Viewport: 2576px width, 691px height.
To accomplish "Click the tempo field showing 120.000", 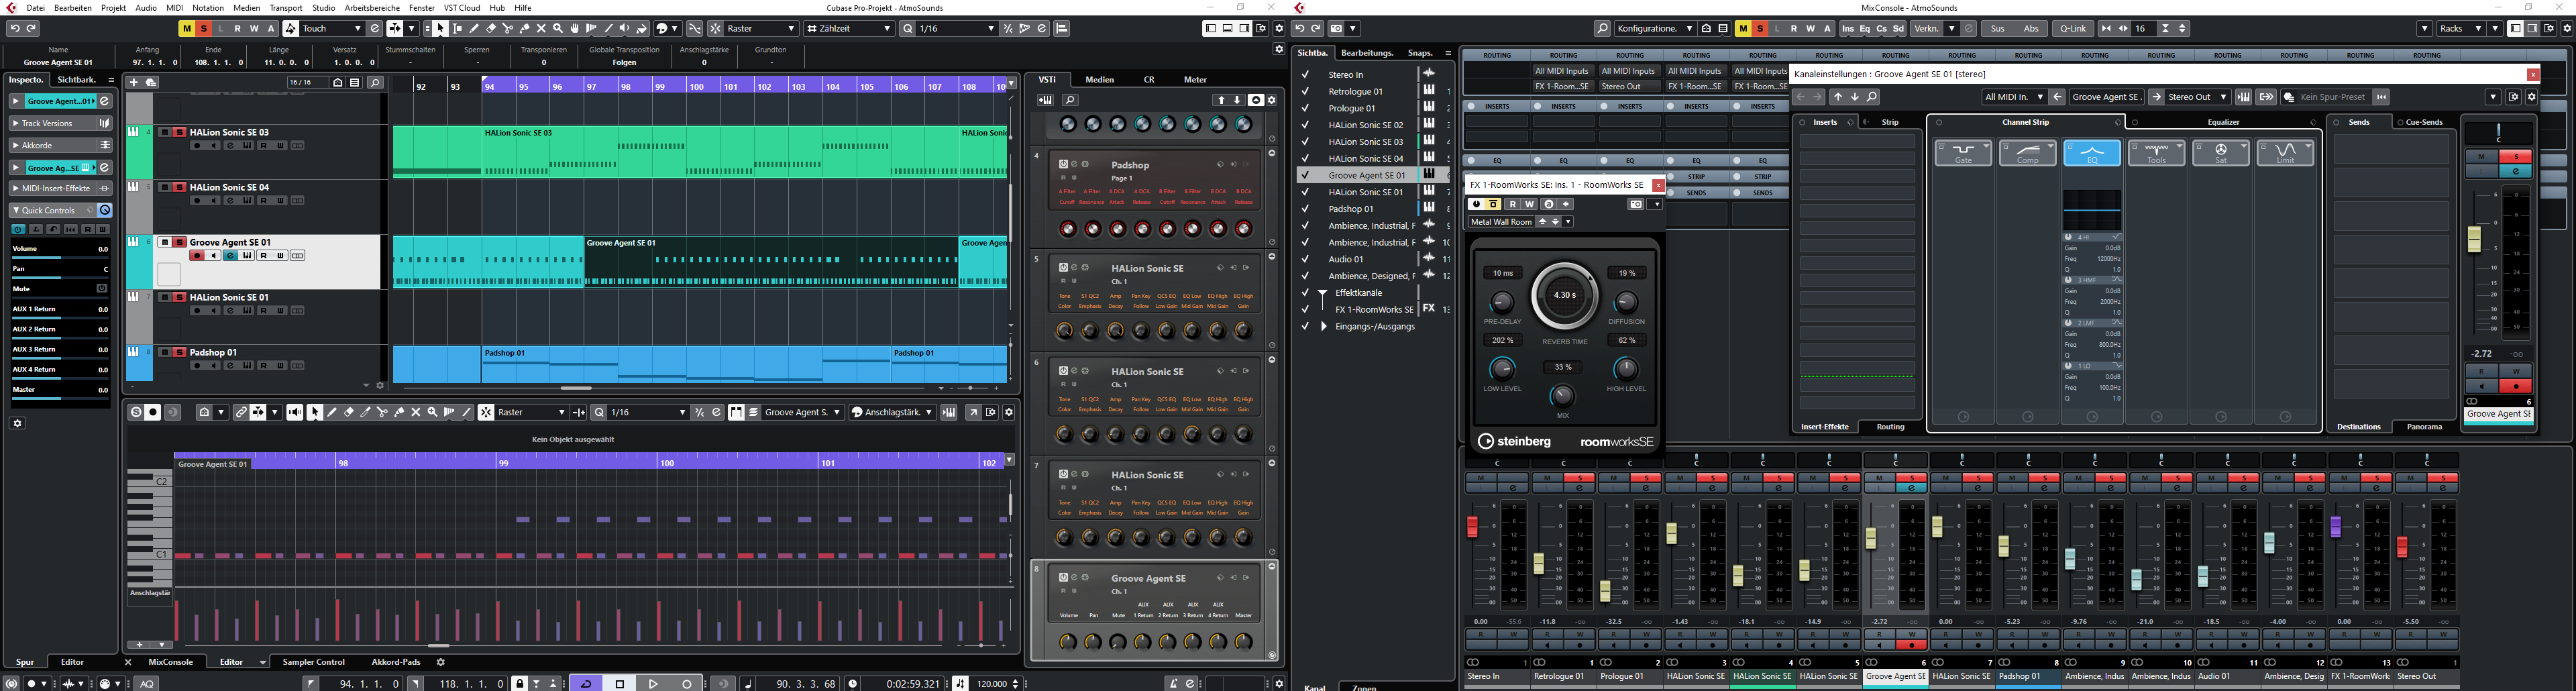I will [991, 684].
